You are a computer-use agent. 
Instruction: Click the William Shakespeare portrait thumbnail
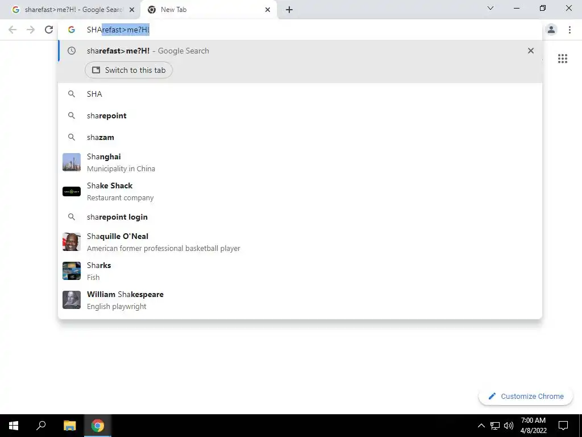(x=72, y=300)
